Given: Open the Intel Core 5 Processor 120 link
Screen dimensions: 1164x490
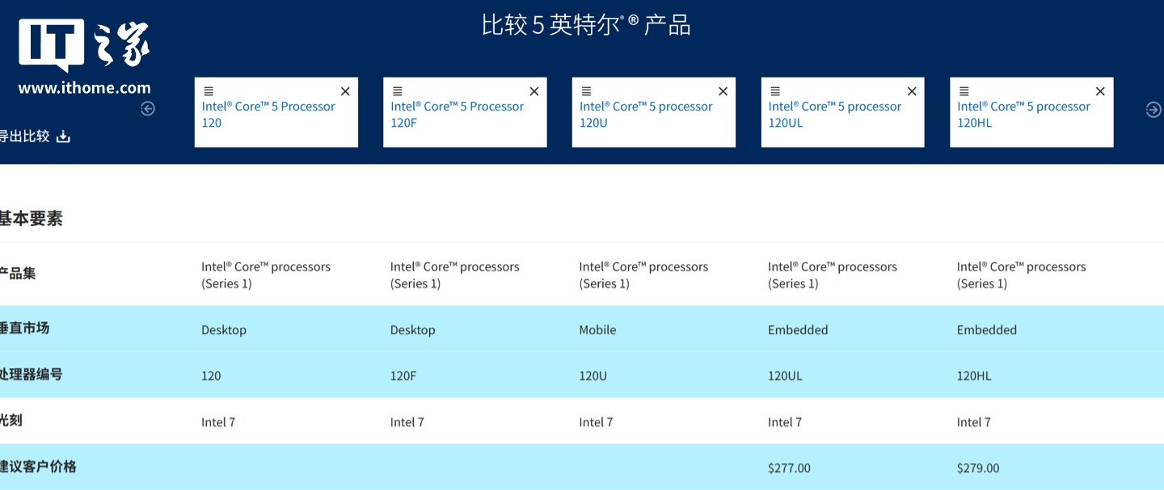Looking at the screenshot, I should point(268,115).
